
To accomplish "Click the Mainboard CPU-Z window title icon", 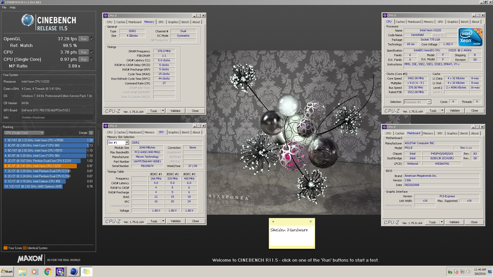I will pyautogui.click(x=384, y=127).
